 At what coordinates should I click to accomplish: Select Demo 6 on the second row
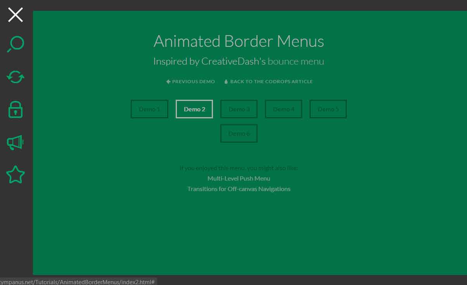239,133
